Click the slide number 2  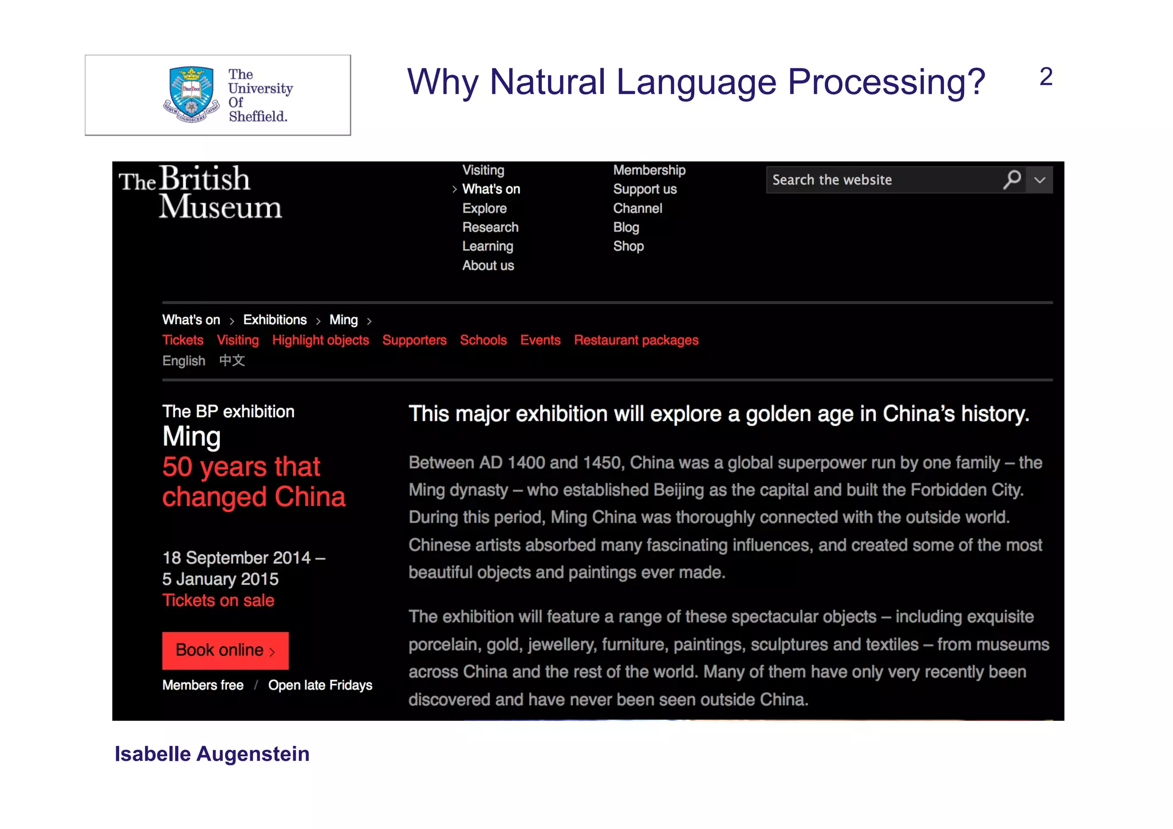(1046, 77)
